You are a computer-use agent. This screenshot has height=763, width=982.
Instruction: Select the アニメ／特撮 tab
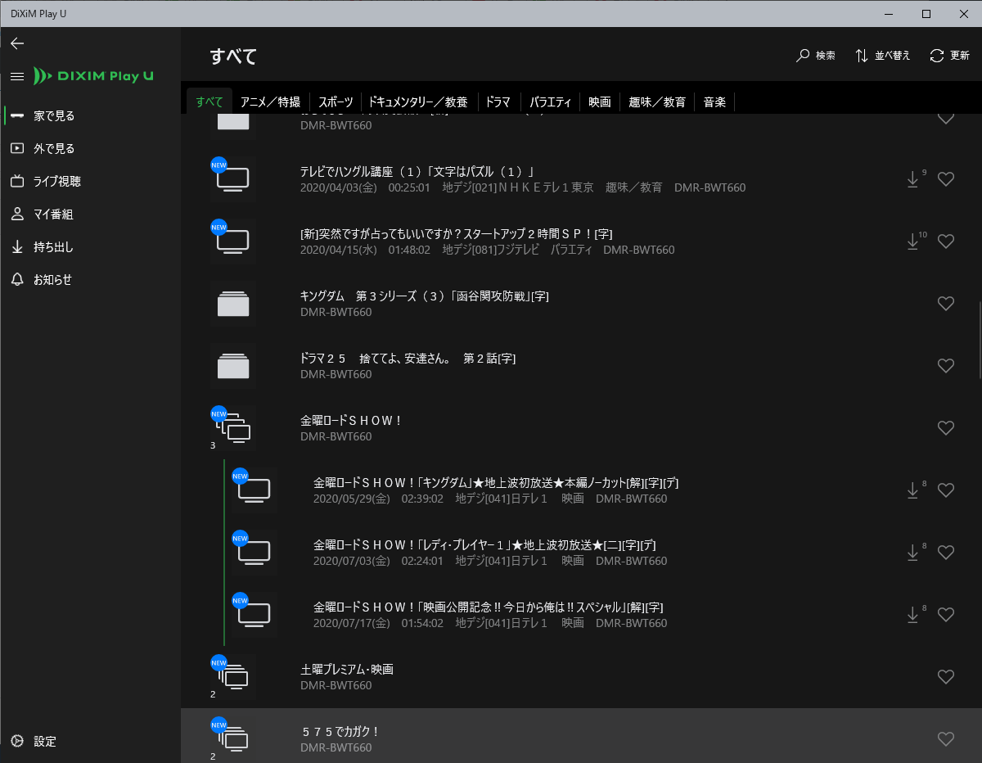pos(270,102)
